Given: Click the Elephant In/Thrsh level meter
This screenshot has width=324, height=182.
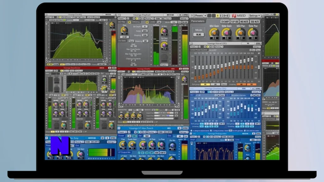Looking at the screenshot, I should click(x=156, y=46).
